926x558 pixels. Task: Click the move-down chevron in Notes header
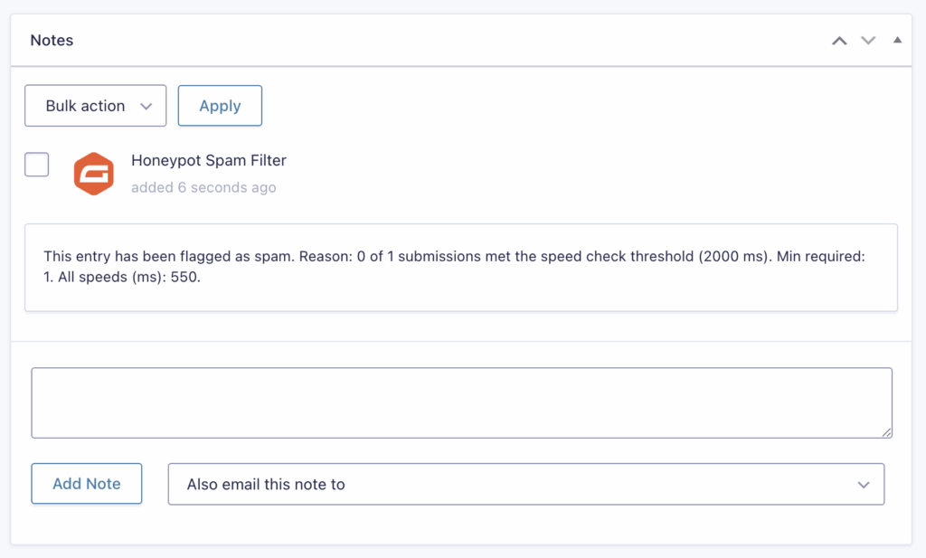click(867, 40)
